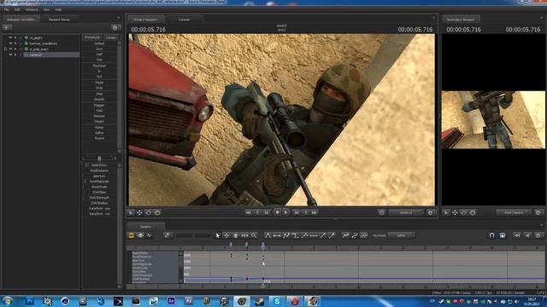This screenshot has width=547, height=307.
Task: Select the graph editor zoom magnifier tool
Action: (x=254, y=235)
